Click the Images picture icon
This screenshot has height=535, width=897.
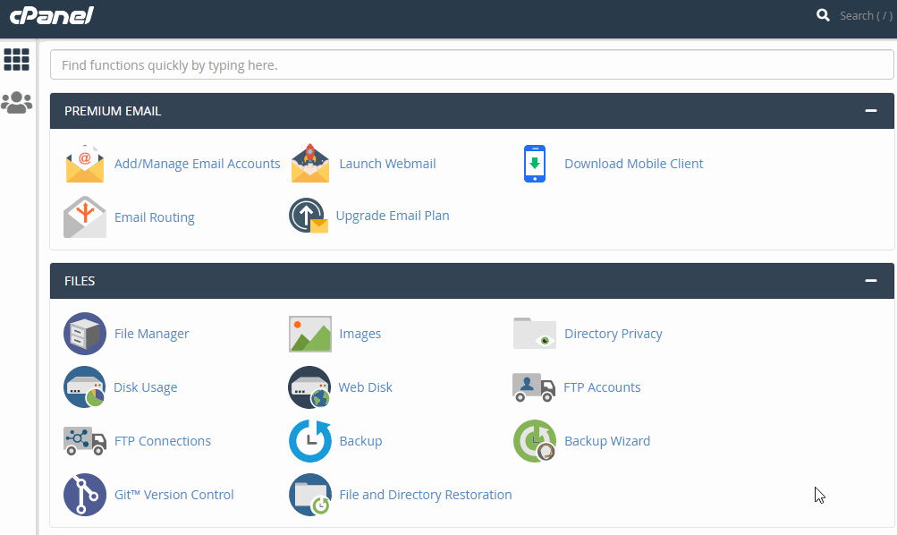click(310, 334)
